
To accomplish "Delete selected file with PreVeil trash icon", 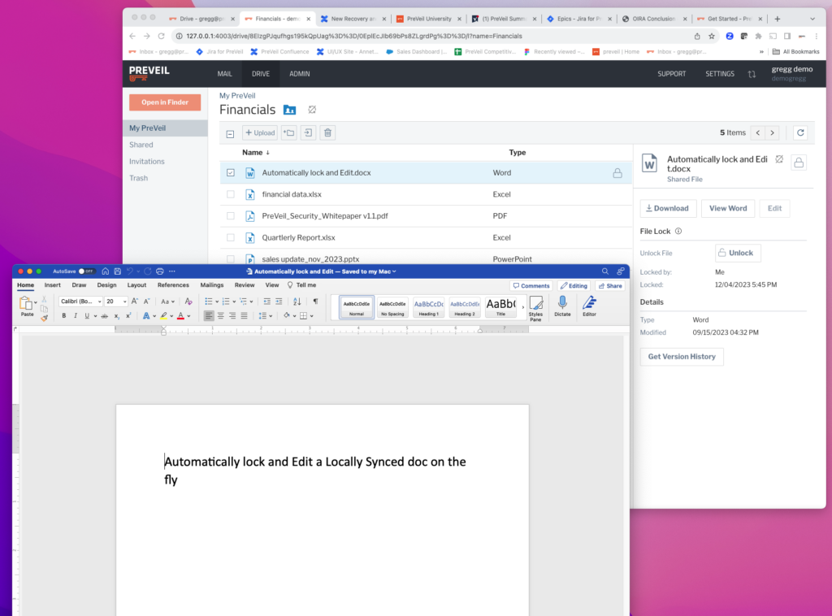I will coord(328,132).
